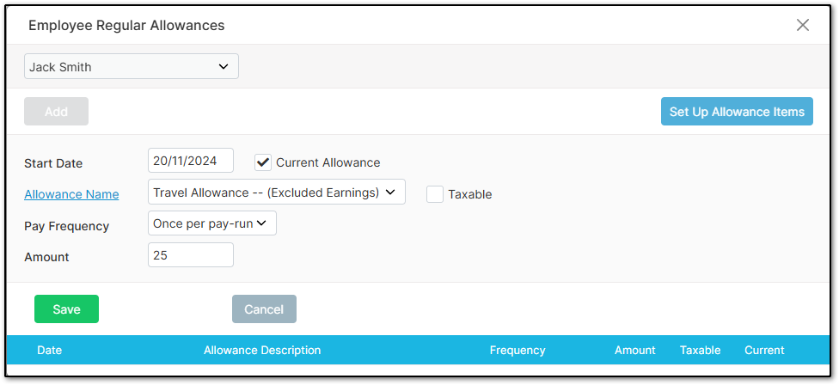
Task: Expand the Travel Allowance name dropdown
Action: 277,192
